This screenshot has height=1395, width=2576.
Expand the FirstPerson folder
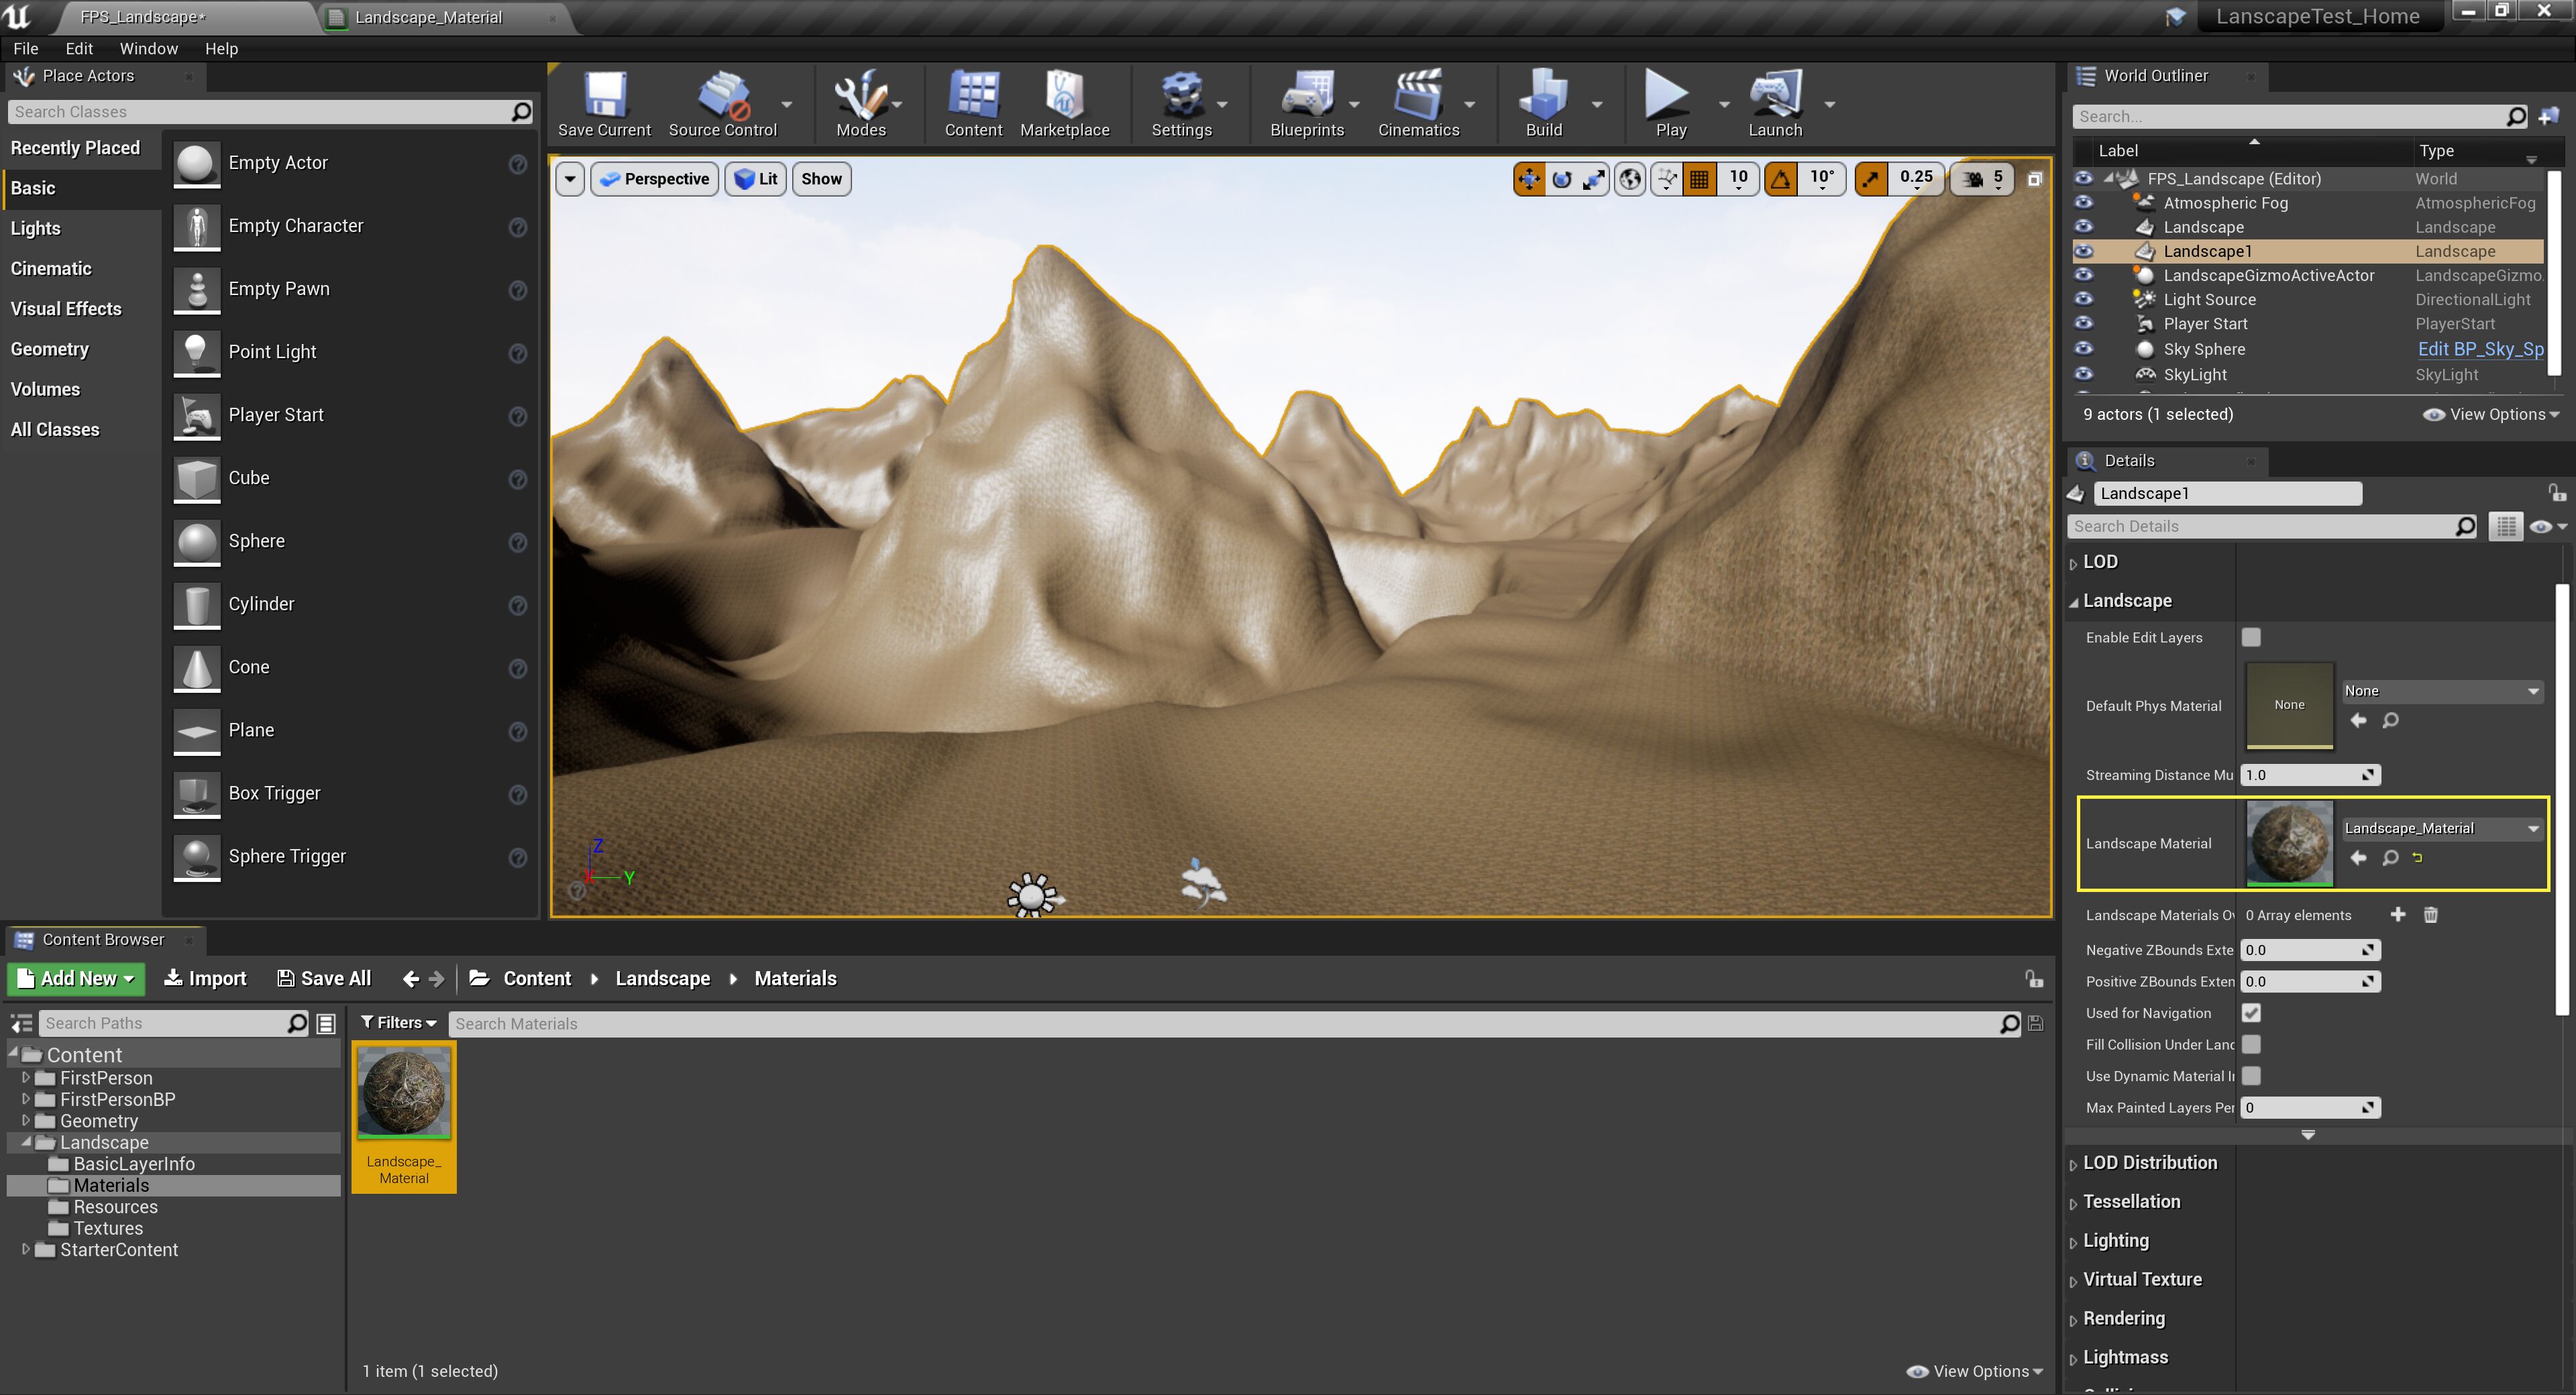click(x=25, y=1078)
